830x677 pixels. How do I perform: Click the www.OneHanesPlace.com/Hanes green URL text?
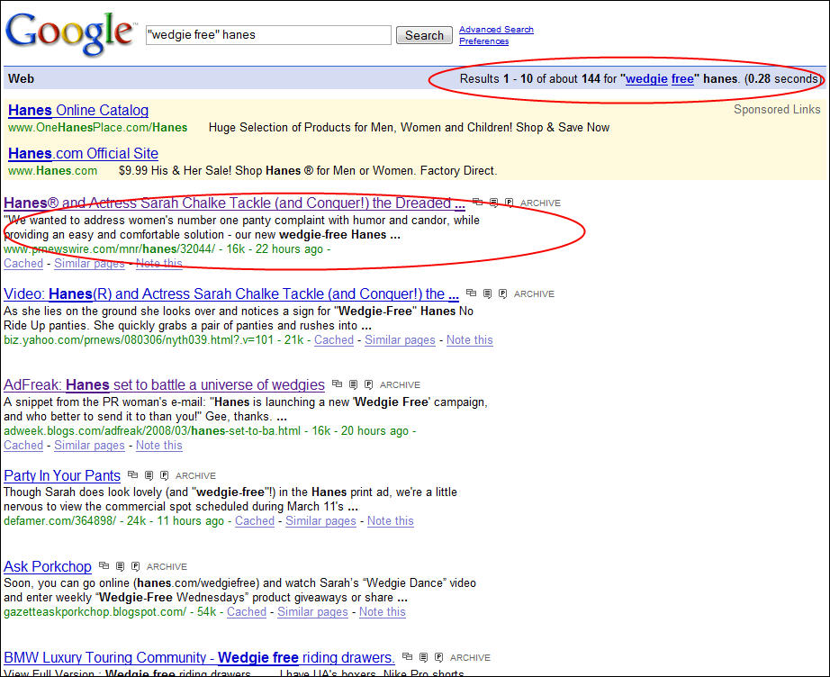tap(98, 128)
